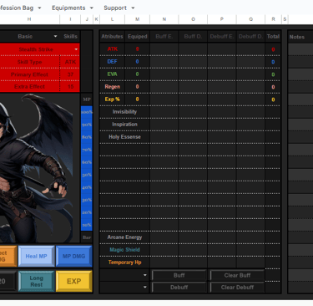This screenshot has height=306, width=313.
Task: Select the Magic Shield row label
Action: (124, 250)
